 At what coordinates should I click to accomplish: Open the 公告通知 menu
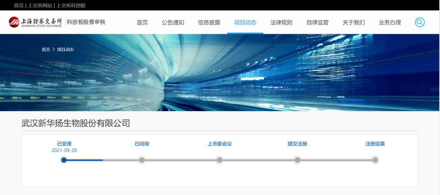(x=173, y=23)
